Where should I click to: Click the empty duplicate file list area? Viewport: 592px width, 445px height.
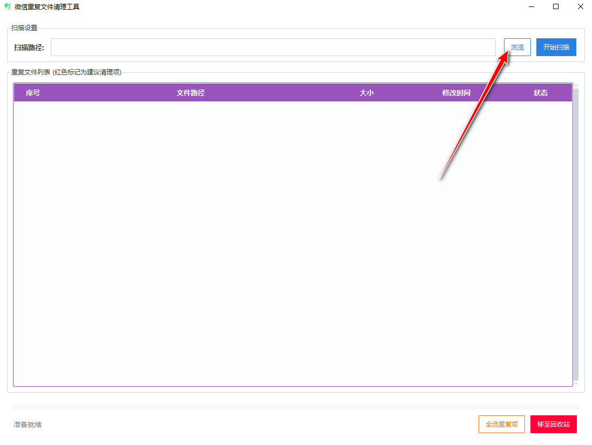(x=293, y=243)
